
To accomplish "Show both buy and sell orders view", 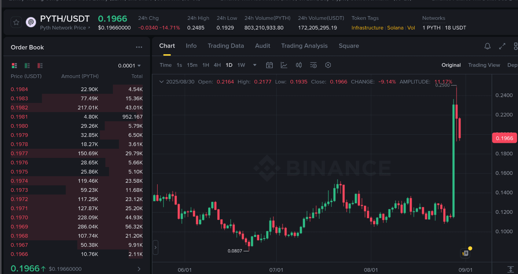I will pyautogui.click(x=14, y=66).
